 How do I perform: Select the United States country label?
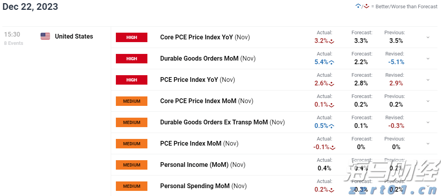(x=74, y=37)
